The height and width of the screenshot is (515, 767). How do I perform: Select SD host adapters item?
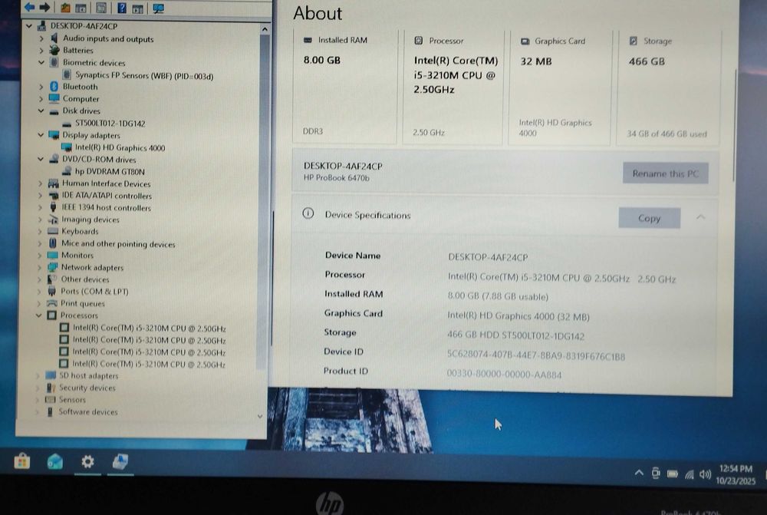click(88, 375)
